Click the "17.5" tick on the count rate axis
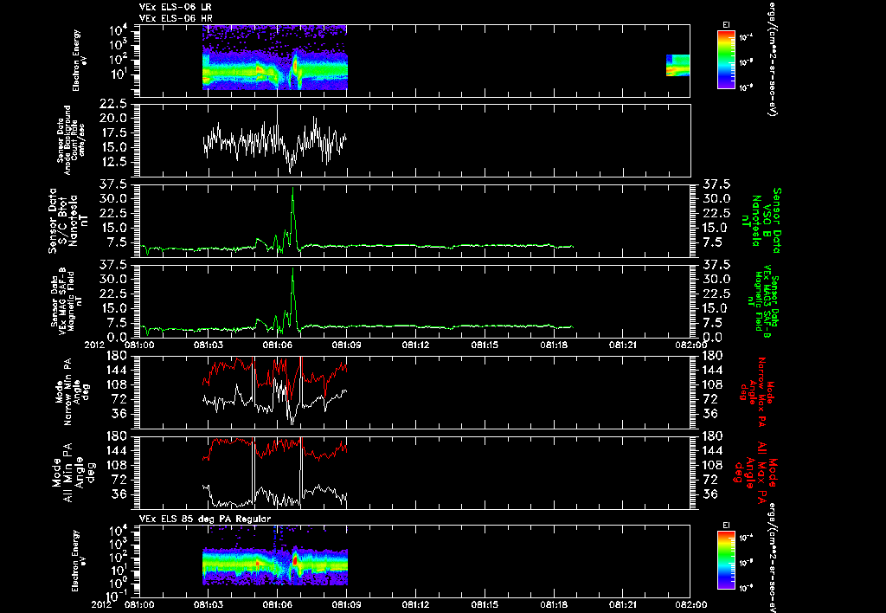Viewport: 886px width, 613px height. tap(114, 132)
